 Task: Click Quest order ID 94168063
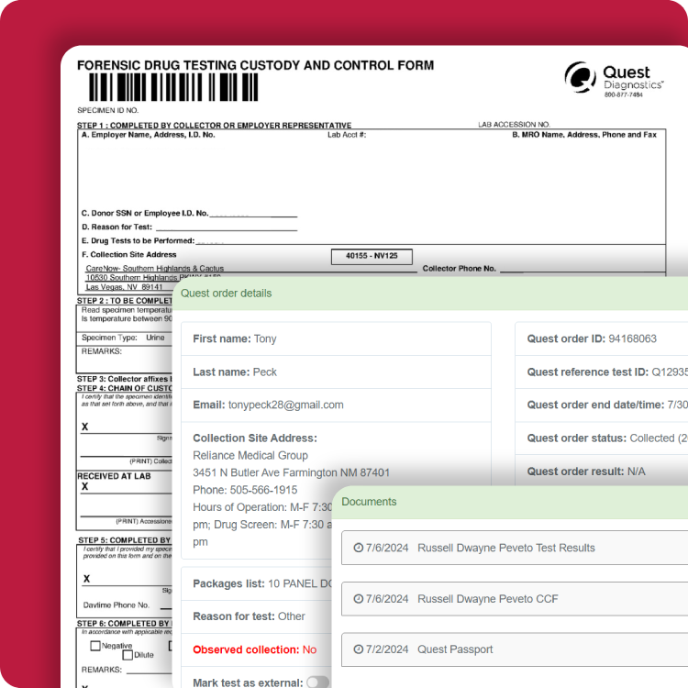tap(632, 338)
